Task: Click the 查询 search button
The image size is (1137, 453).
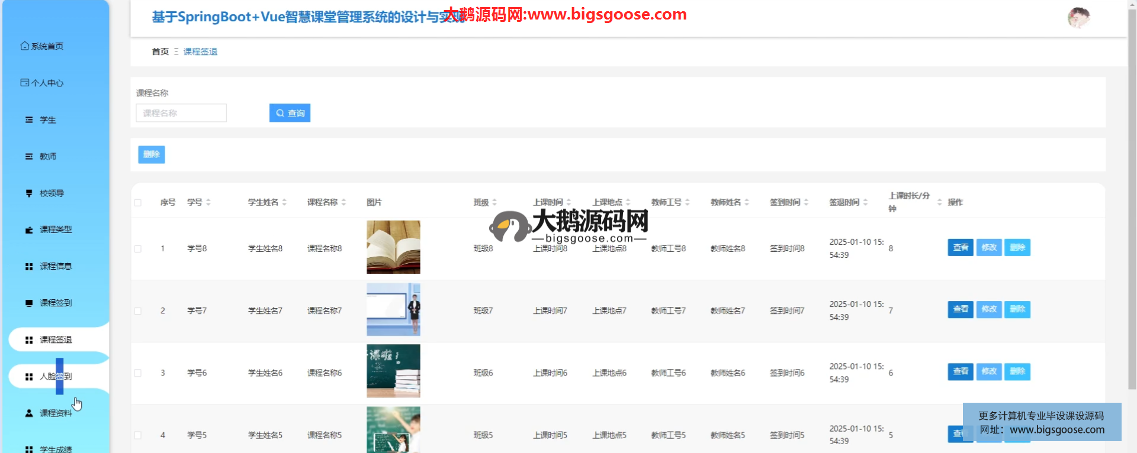Action: (x=290, y=113)
